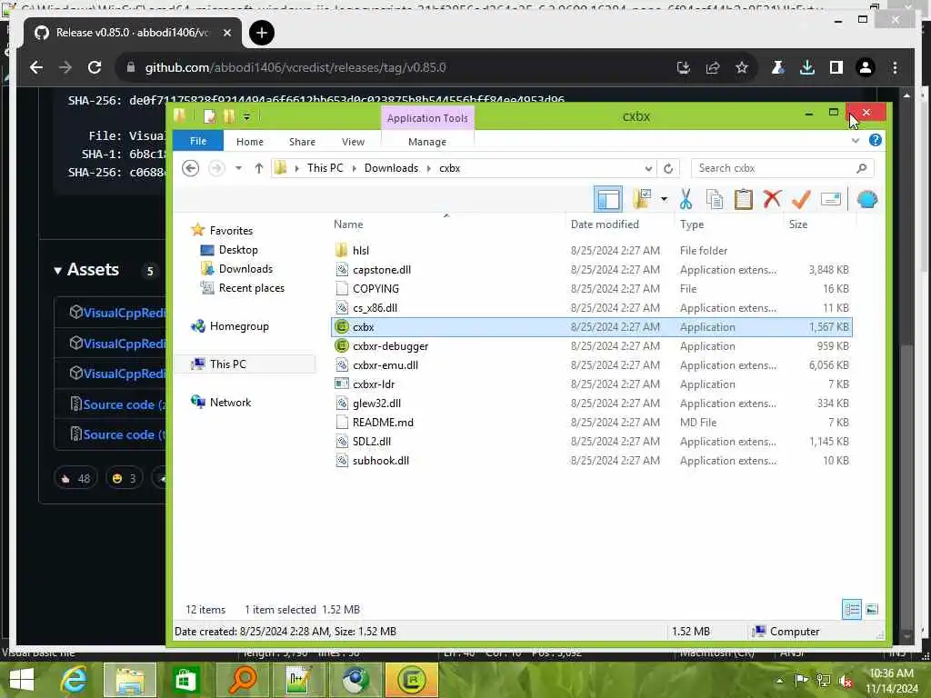Toggle the navigation pane toolbar icon
The width and height of the screenshot is (931, 698).
[608, 199]
